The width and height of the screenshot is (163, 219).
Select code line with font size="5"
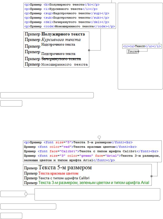coord(78,142)
